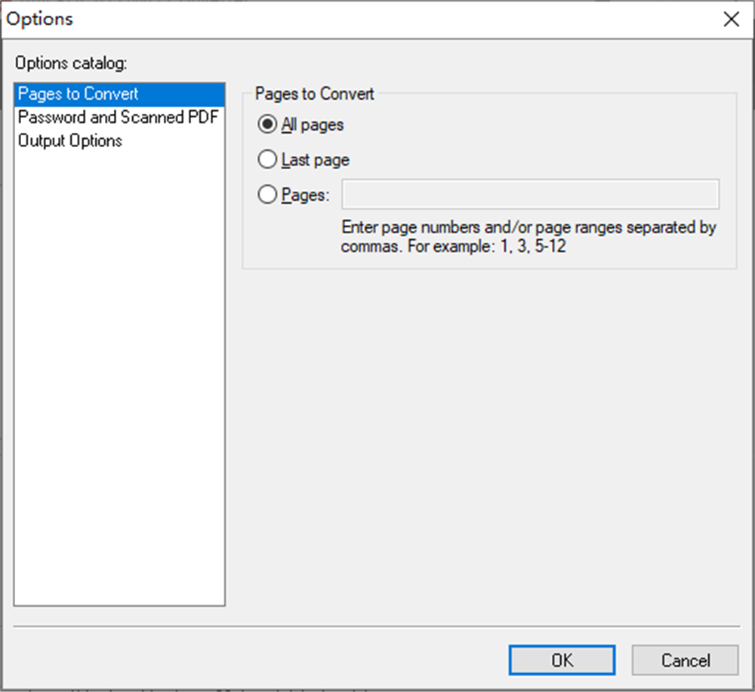
Task: Confirm settings with the OK button
Action: (562, 660)
